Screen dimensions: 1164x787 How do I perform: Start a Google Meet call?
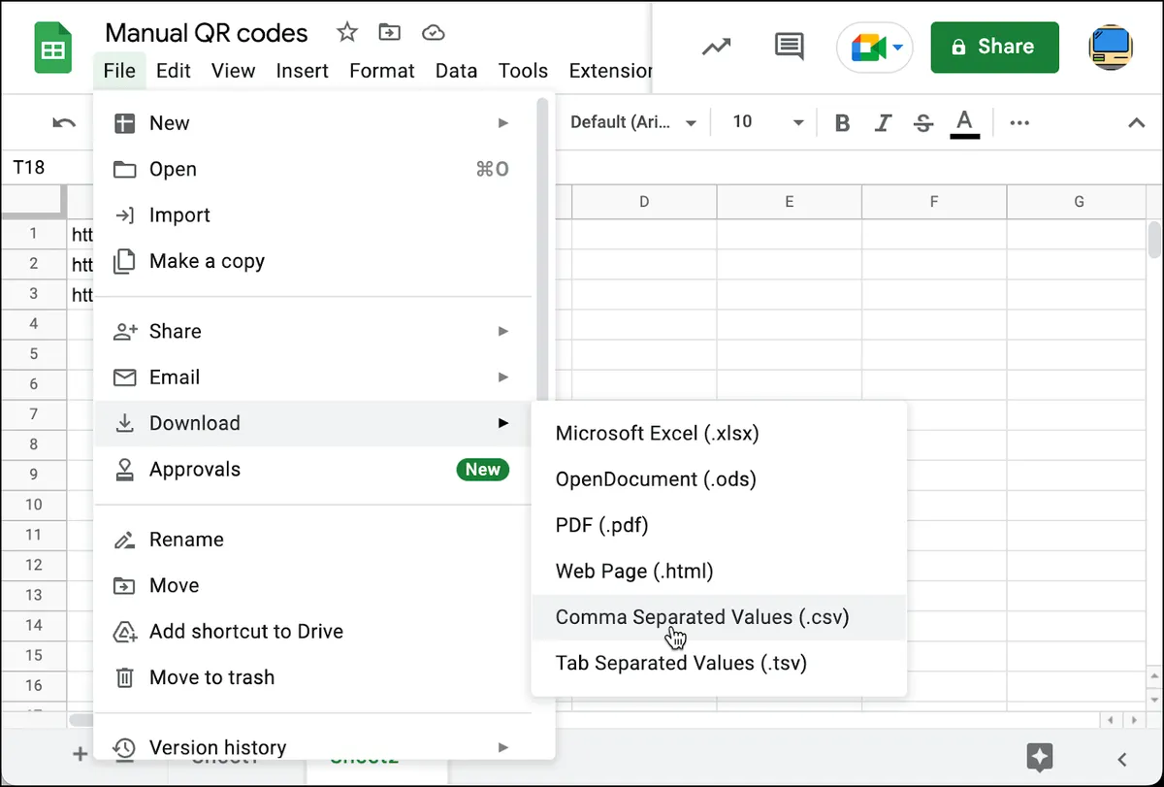[x=874, y=47]
